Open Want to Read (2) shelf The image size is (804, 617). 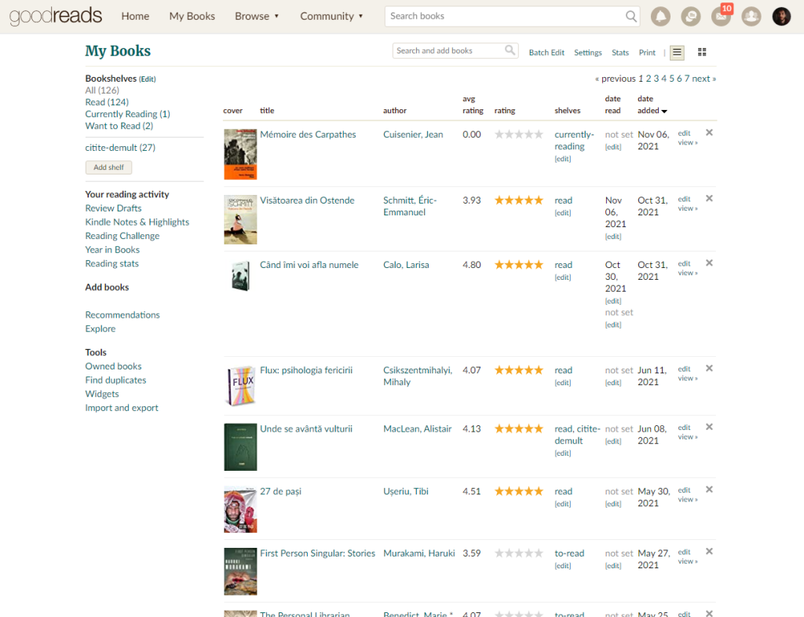[119, 126]
